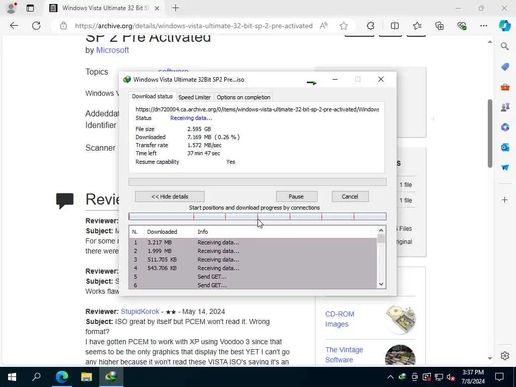This screenshot has height=387, width=516.
Task: Switch to Speed Limiter tab
Action: 195,97
